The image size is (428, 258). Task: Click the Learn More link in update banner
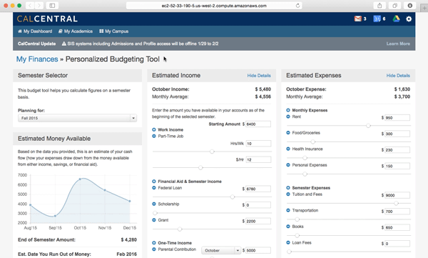[398, 44]
